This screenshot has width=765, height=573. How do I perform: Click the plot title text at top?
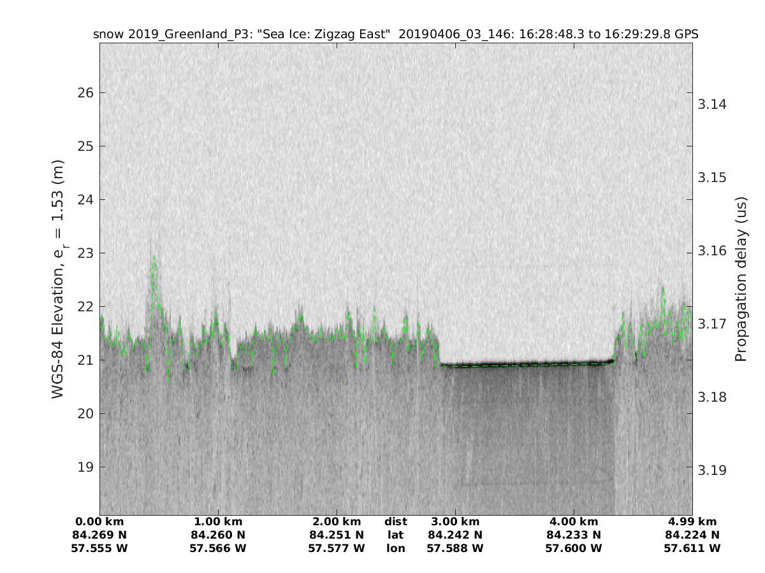pyautogui.click(x=395, y=34)
